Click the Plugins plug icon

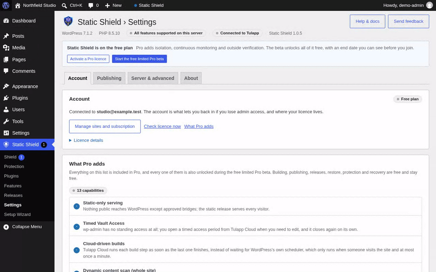point(6,98)
